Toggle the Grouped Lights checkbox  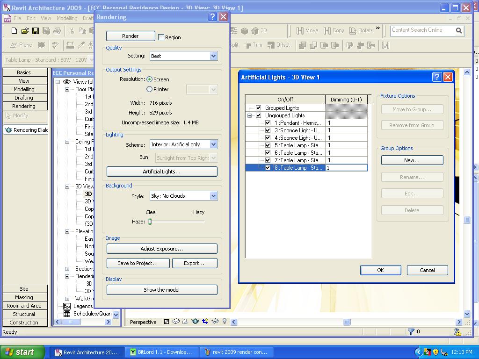[x=258, y=108]
